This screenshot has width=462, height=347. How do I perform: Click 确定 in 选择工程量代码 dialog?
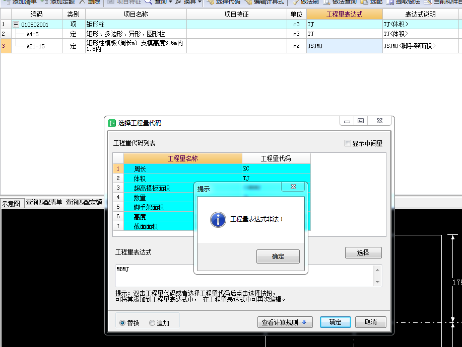click(x=336, y=322)
